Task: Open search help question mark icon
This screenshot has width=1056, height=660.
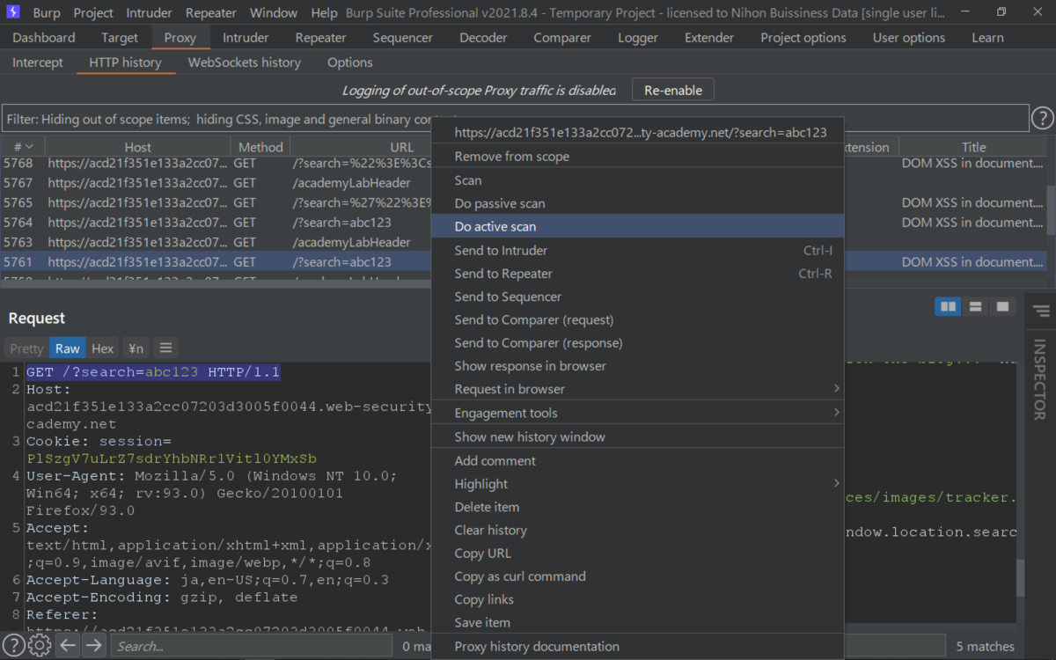Action: (x=13, y=646)
